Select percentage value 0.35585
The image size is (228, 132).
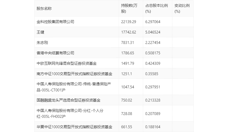coord(152,74)
